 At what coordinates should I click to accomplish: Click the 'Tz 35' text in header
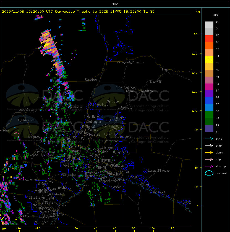(x=149, y=12)
